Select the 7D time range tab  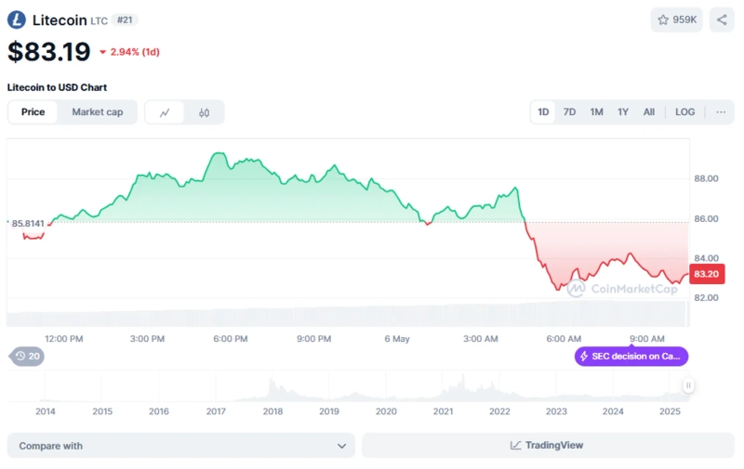tap(569, 112)
